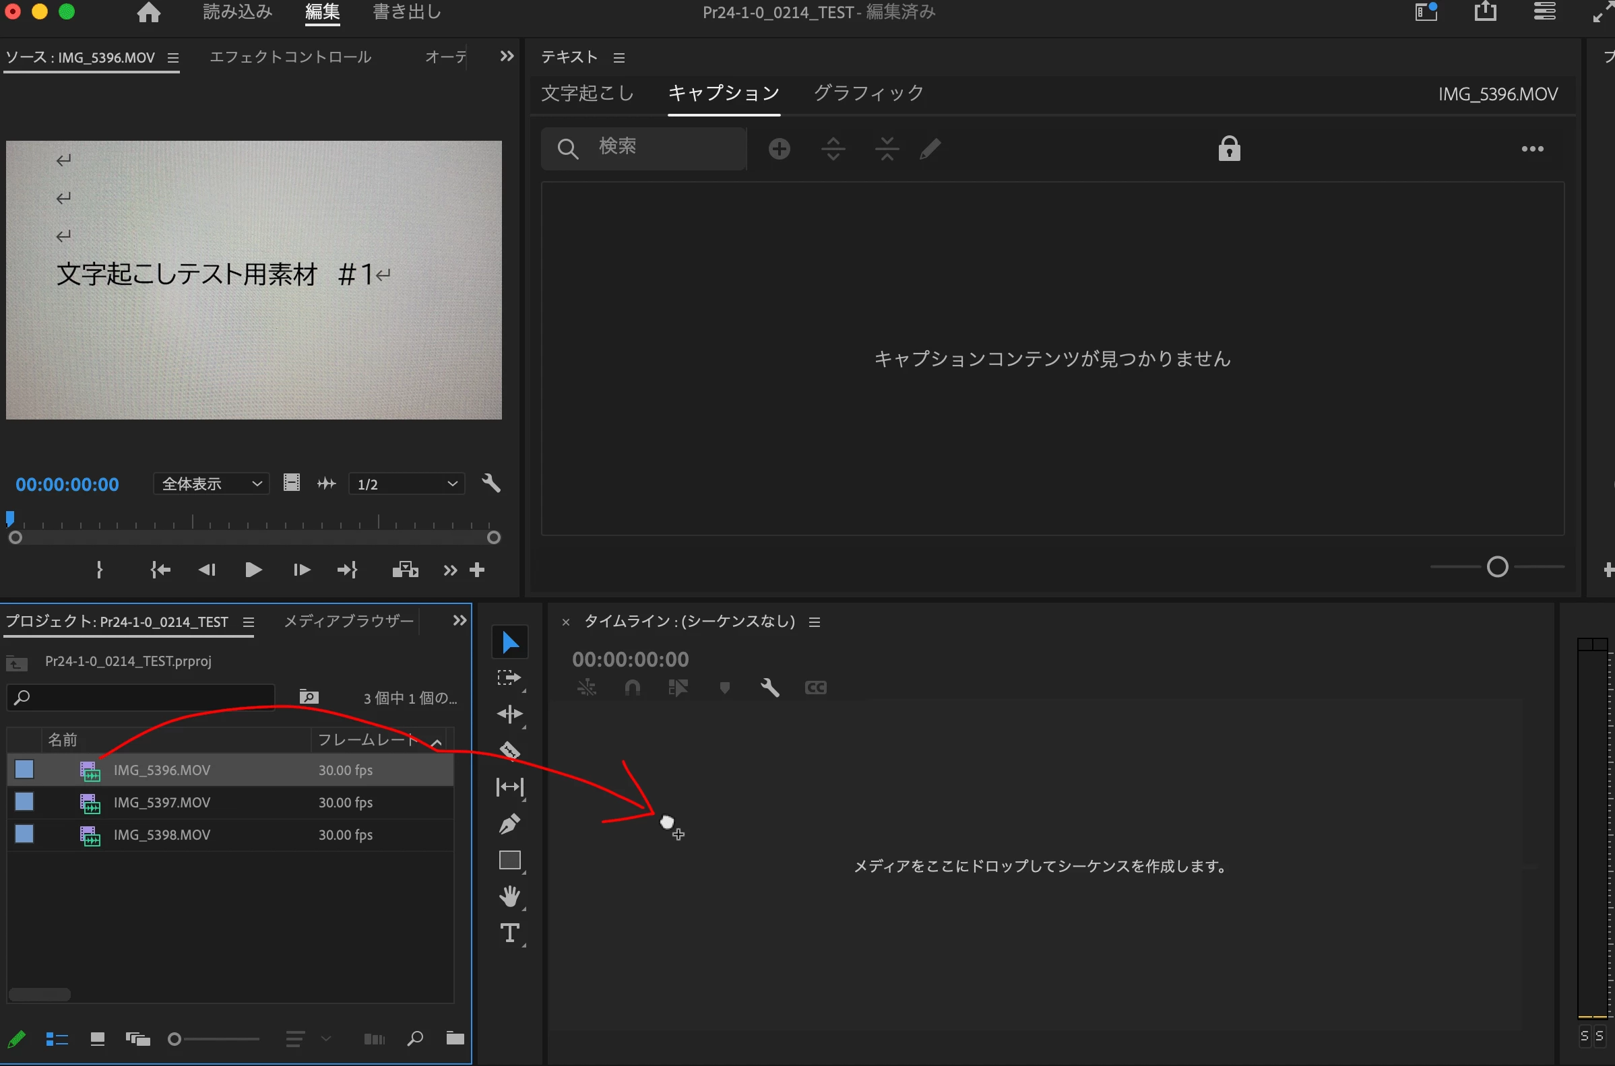1615x1066 pixels.
Task: Switch to the 文字起こし tab
Action: click(588, 93)
